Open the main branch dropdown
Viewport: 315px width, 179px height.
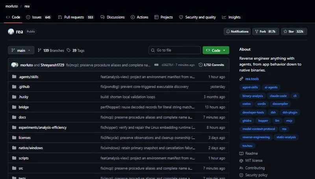pyautogui.click(x=21, y=50)
